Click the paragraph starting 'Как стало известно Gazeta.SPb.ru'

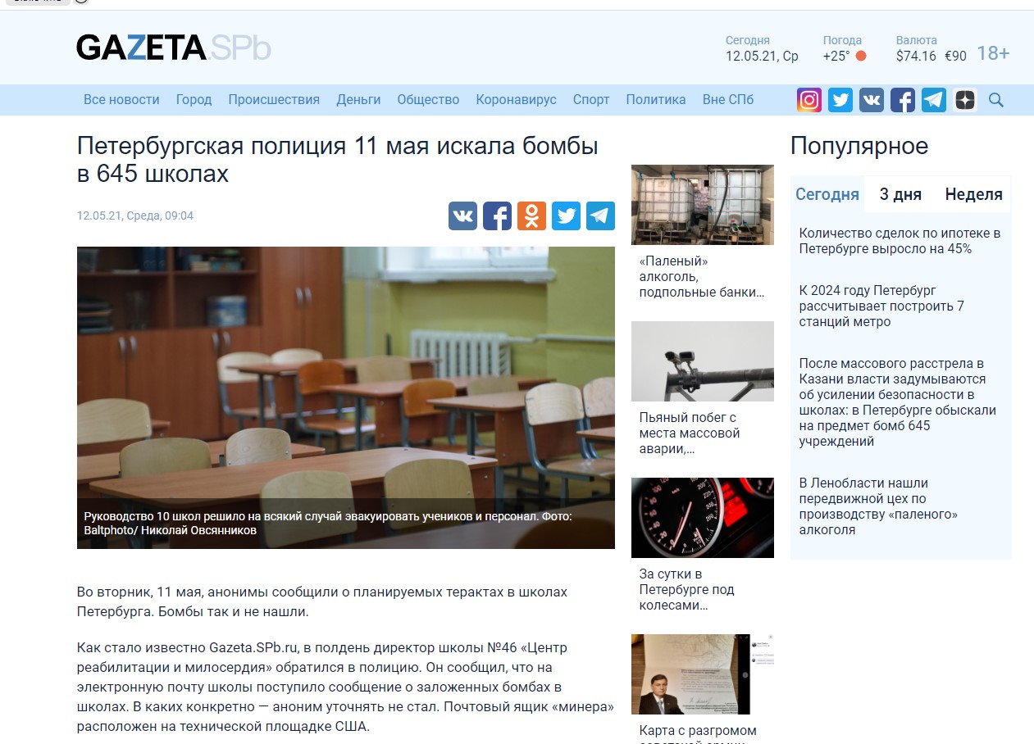tap(346, 686)
